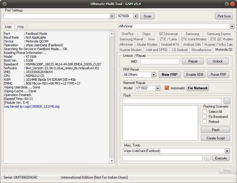The image size is (237, 183).
Task: Expand the FRP Reset All Others dropdown
Action: [153, 75]
